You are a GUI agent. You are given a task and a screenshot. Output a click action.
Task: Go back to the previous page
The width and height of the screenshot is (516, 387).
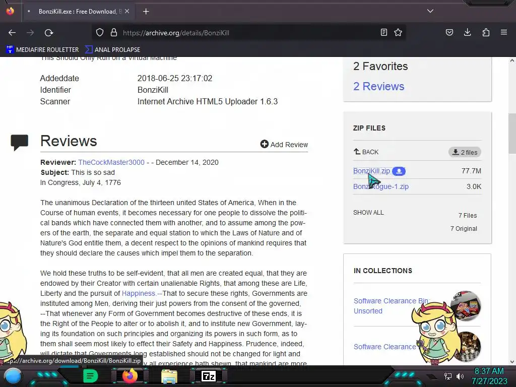12,33
